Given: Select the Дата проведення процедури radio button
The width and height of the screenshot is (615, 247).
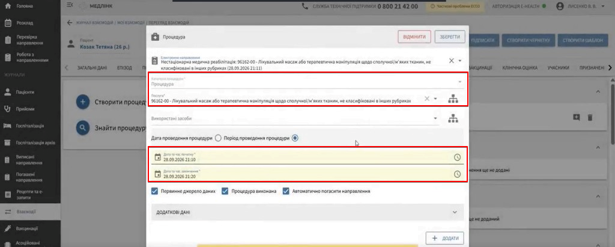Looking at the screenshot, I should click(x=218, y=138).
